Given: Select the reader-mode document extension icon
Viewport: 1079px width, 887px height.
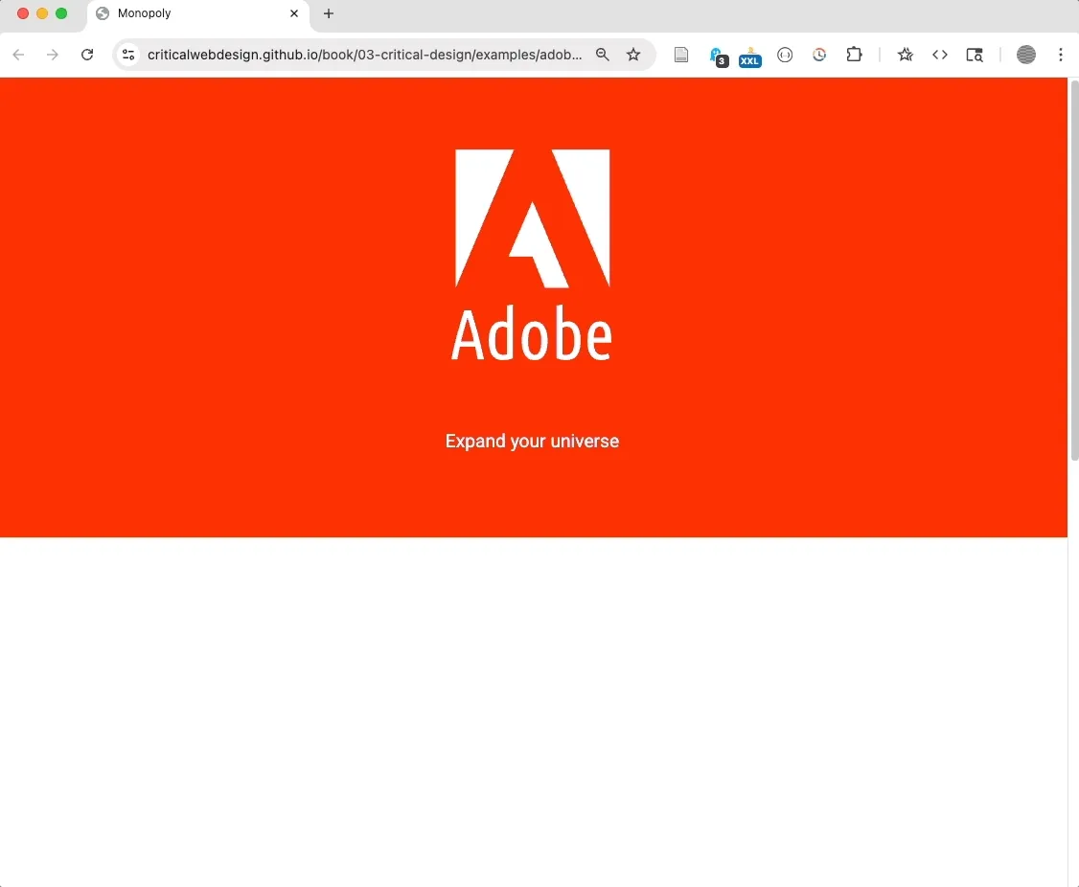Looking at the screenshot, I should click(681, 55).
